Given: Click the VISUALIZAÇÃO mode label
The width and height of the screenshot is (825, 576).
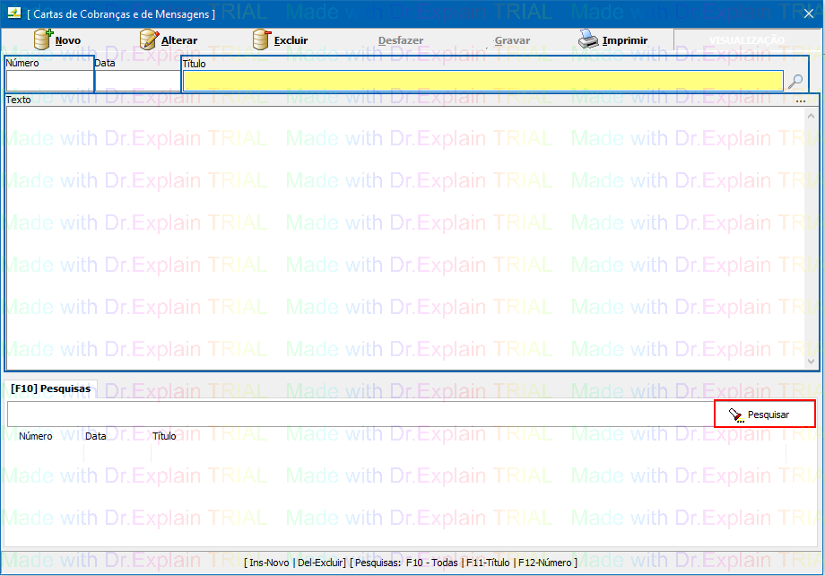Looking at the screenshot, I should 746,40.
